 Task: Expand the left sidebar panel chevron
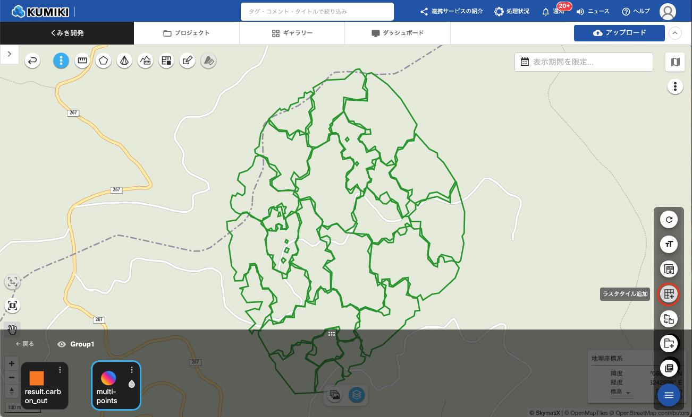tap(10, 54)
